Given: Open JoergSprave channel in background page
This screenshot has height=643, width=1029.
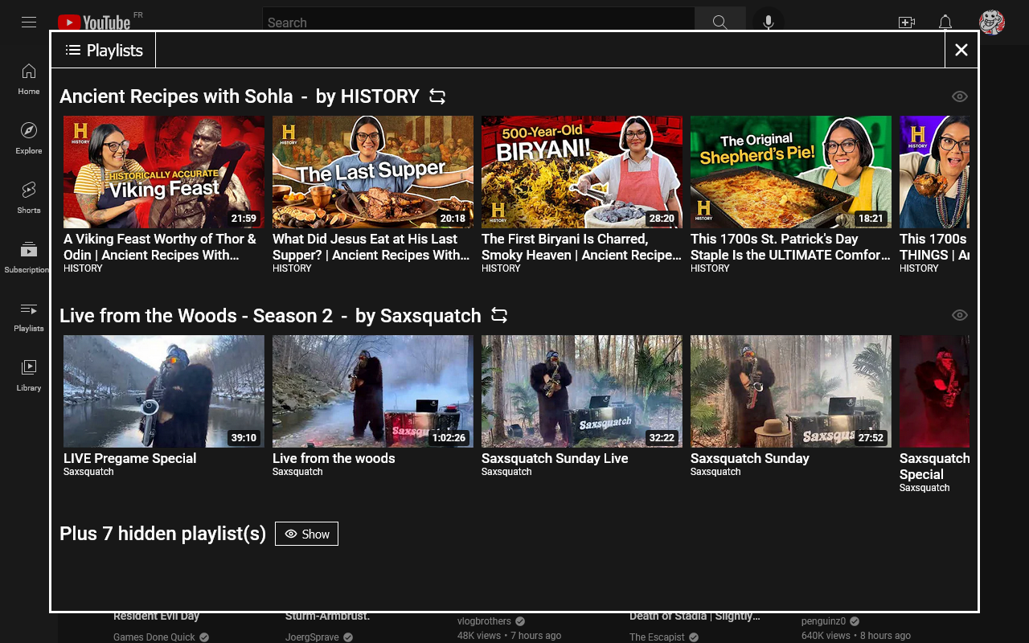Looking at the screenshot, I should [313, 637].
